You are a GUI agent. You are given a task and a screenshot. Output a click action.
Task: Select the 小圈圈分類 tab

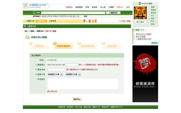click(x=30, y=21)
